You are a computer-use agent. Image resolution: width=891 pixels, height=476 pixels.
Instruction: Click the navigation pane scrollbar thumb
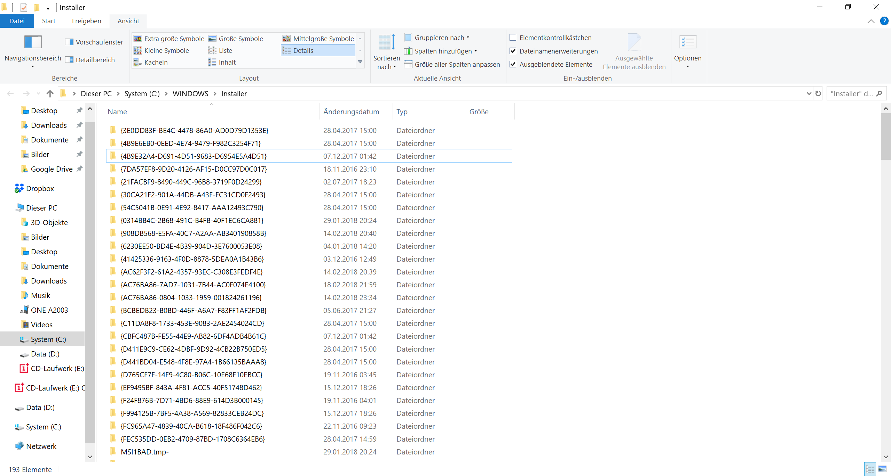(x=90, y=282)
